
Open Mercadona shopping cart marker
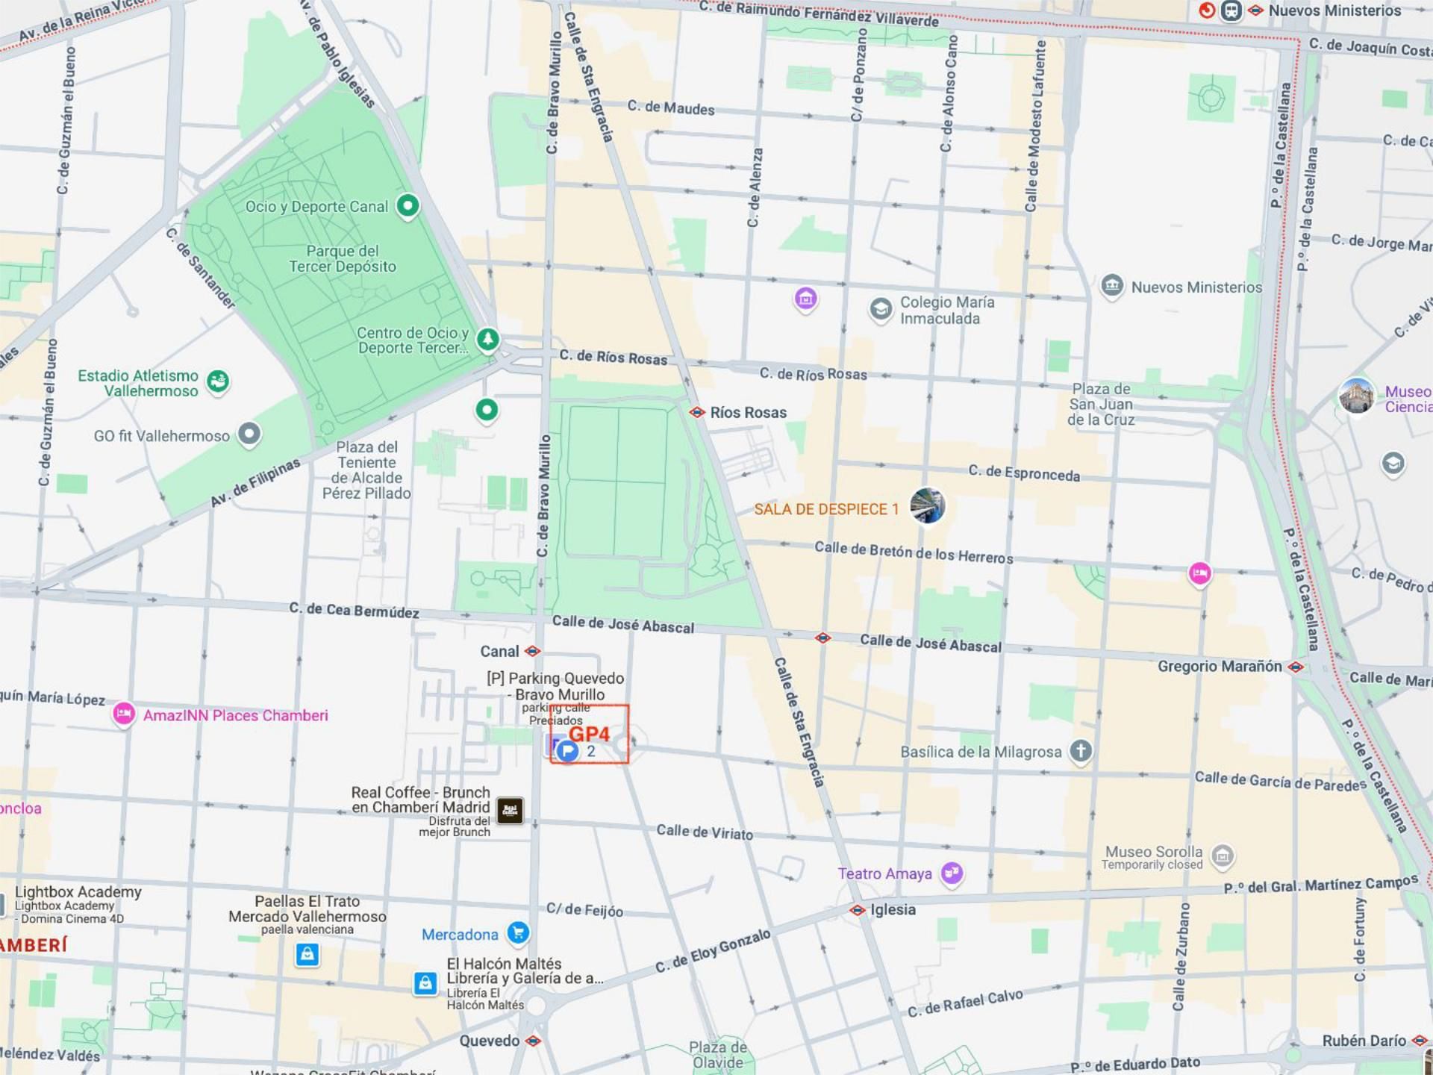(518, 932)
